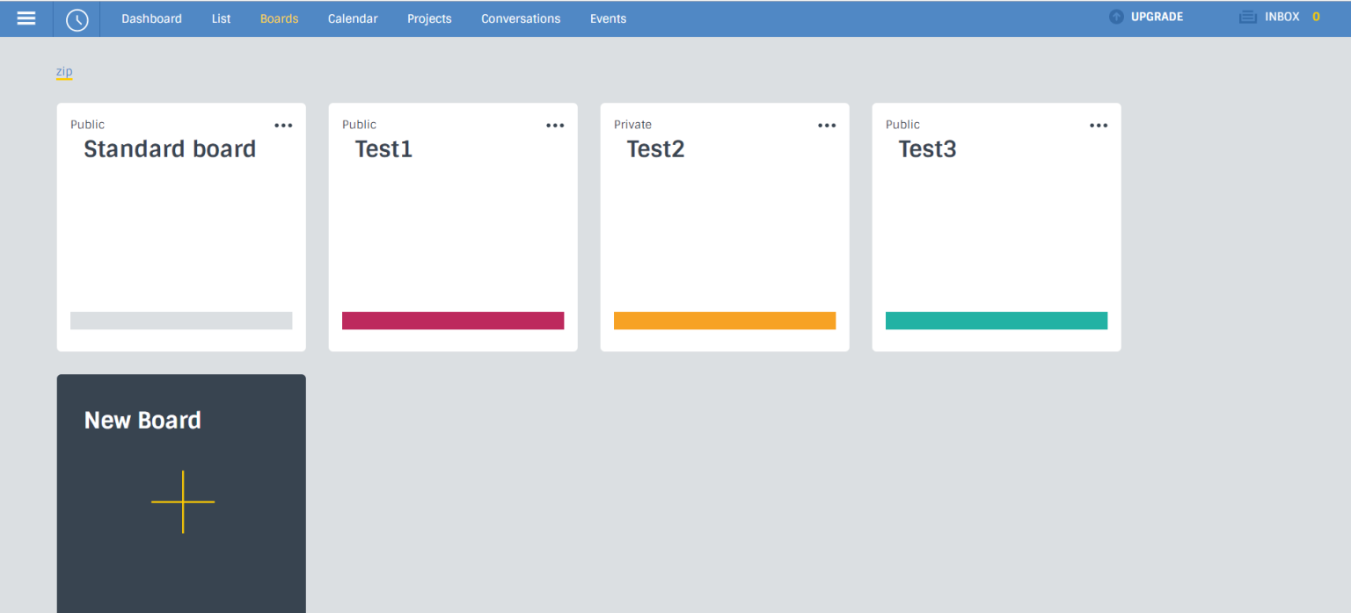Screen dimensions: 1351x613
Task: Open the Projects section
Action: [429, 18]
